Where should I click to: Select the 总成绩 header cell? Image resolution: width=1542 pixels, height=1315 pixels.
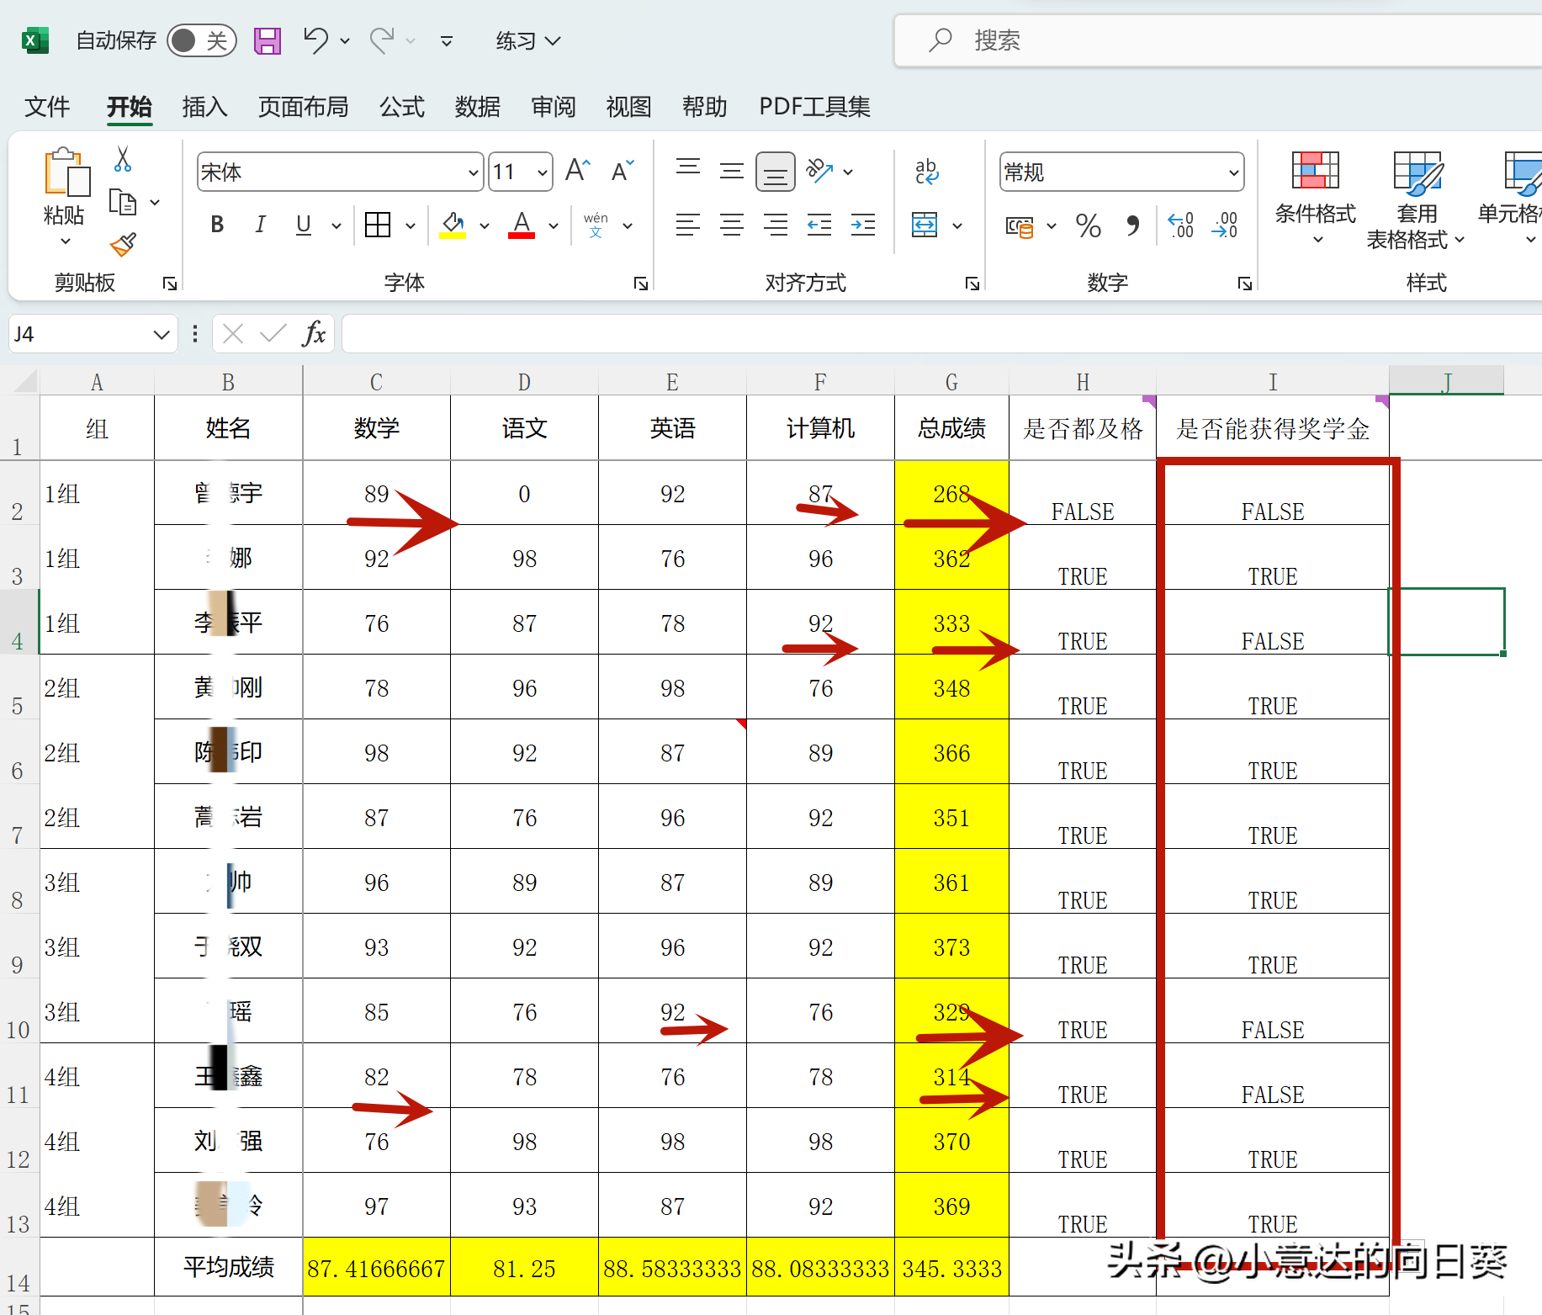pyautogui.click(x=951, y=428)
